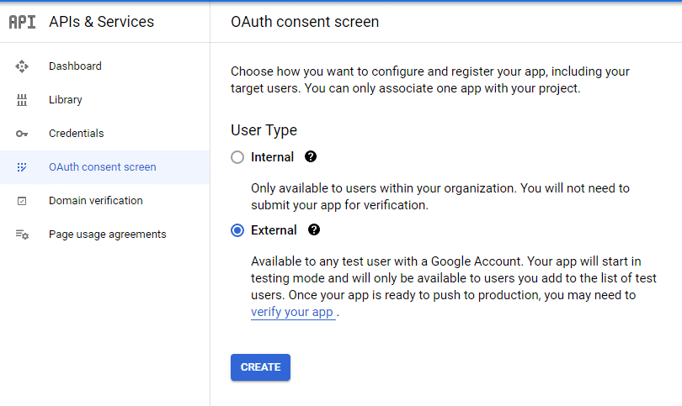Click the Page usage agreements gear icon
Viewport: 682px width, 406px height.
23,235
